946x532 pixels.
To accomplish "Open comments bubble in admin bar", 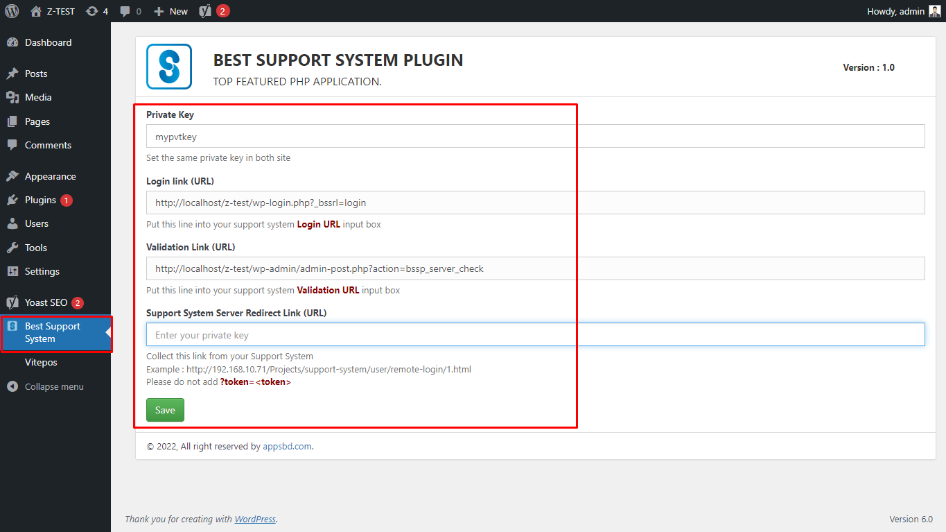I will (x=125, y=11).
